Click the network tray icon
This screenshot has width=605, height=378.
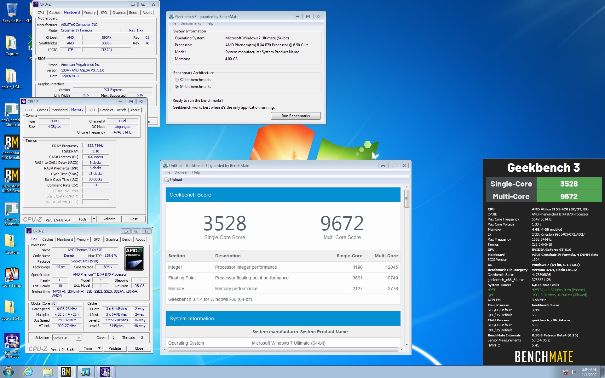point(566,372)
